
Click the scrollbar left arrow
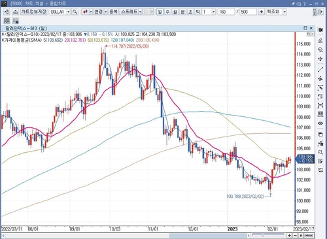(x=3, y=236)
